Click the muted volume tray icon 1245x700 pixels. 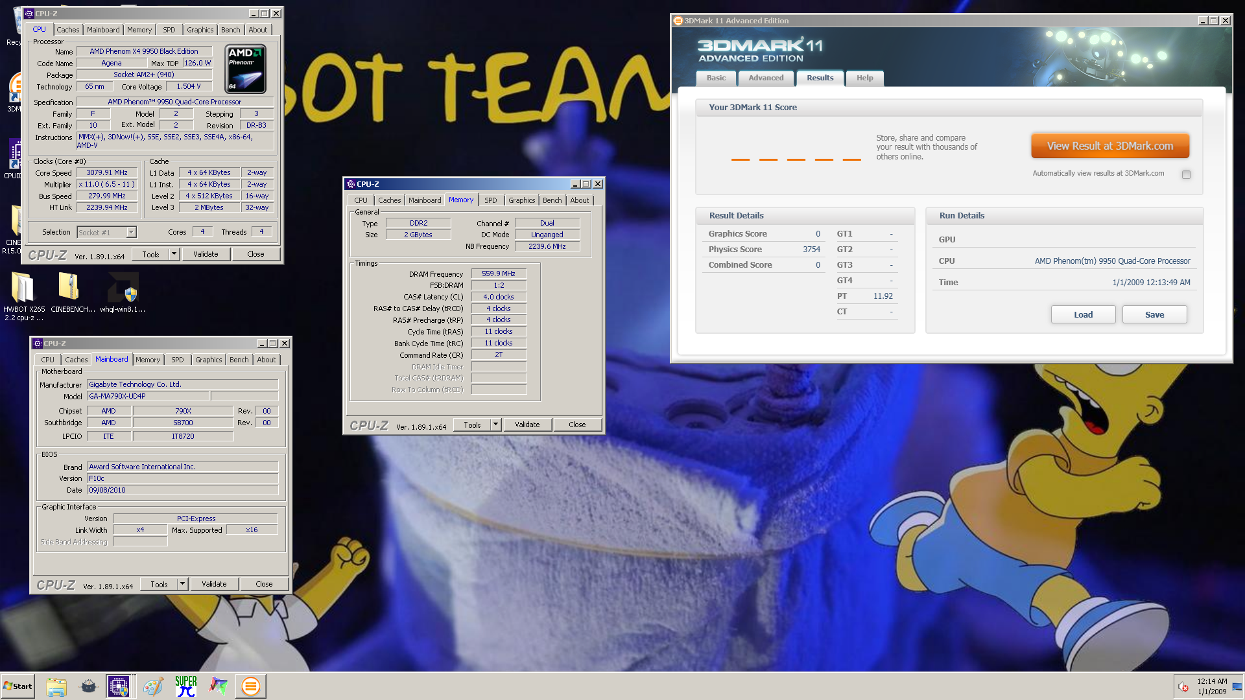tap(1183, 687)
